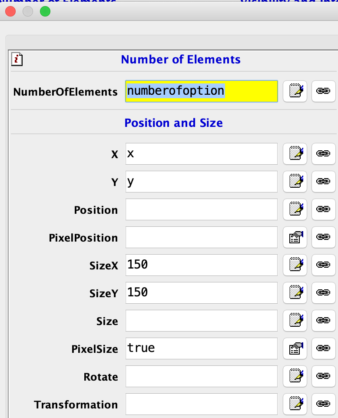Open the PixelSize options dialog icon
The height and width of the screenshot is (418, 338).
click(295, 348)
